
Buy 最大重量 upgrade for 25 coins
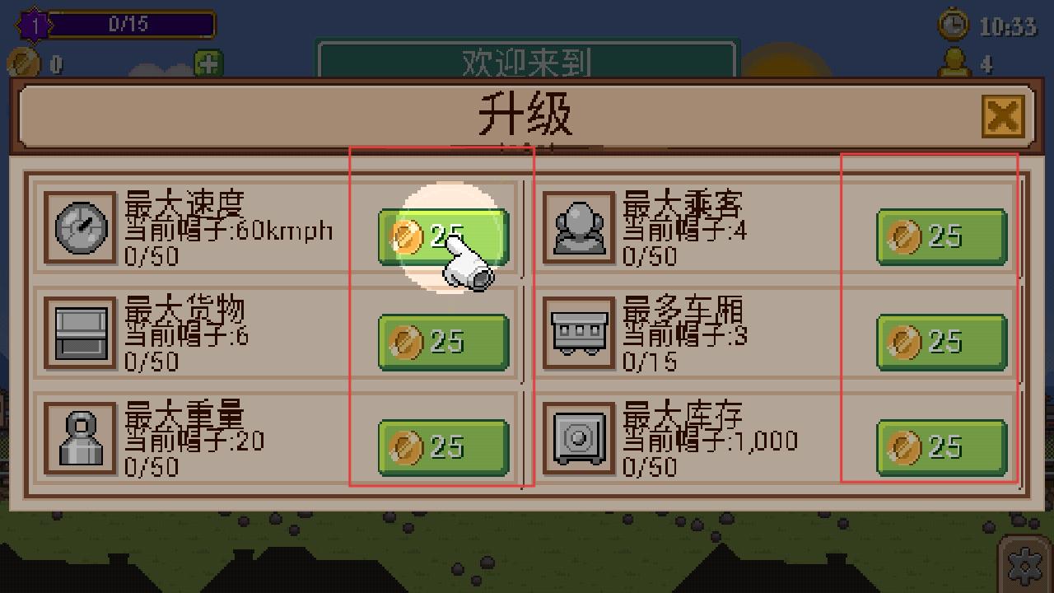[x=443, y=448]
